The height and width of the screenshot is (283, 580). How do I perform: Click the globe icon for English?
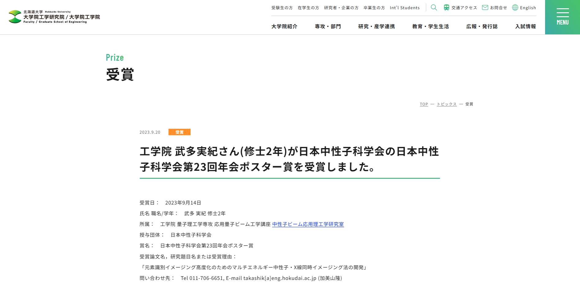coord(515,7)
